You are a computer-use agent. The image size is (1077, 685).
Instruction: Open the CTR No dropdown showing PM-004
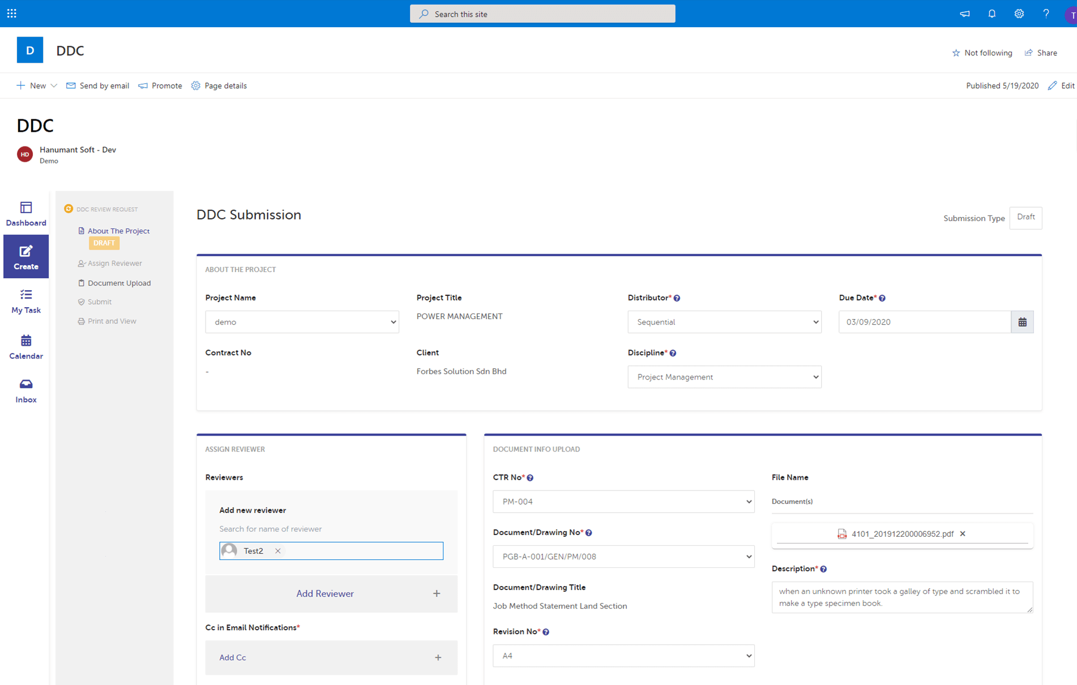point(623,502)
